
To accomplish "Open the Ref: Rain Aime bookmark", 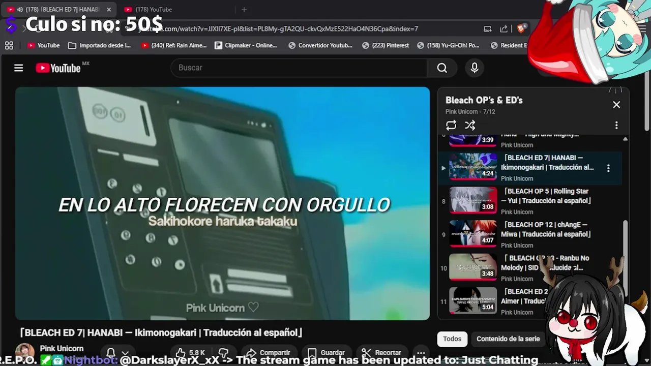I will pos(174,45).
